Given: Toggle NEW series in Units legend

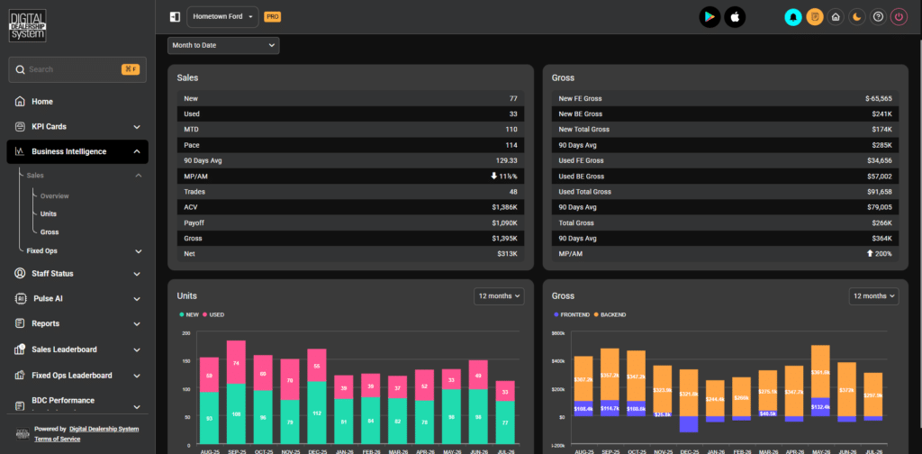Looking at the screenshot, I should 189,314.
